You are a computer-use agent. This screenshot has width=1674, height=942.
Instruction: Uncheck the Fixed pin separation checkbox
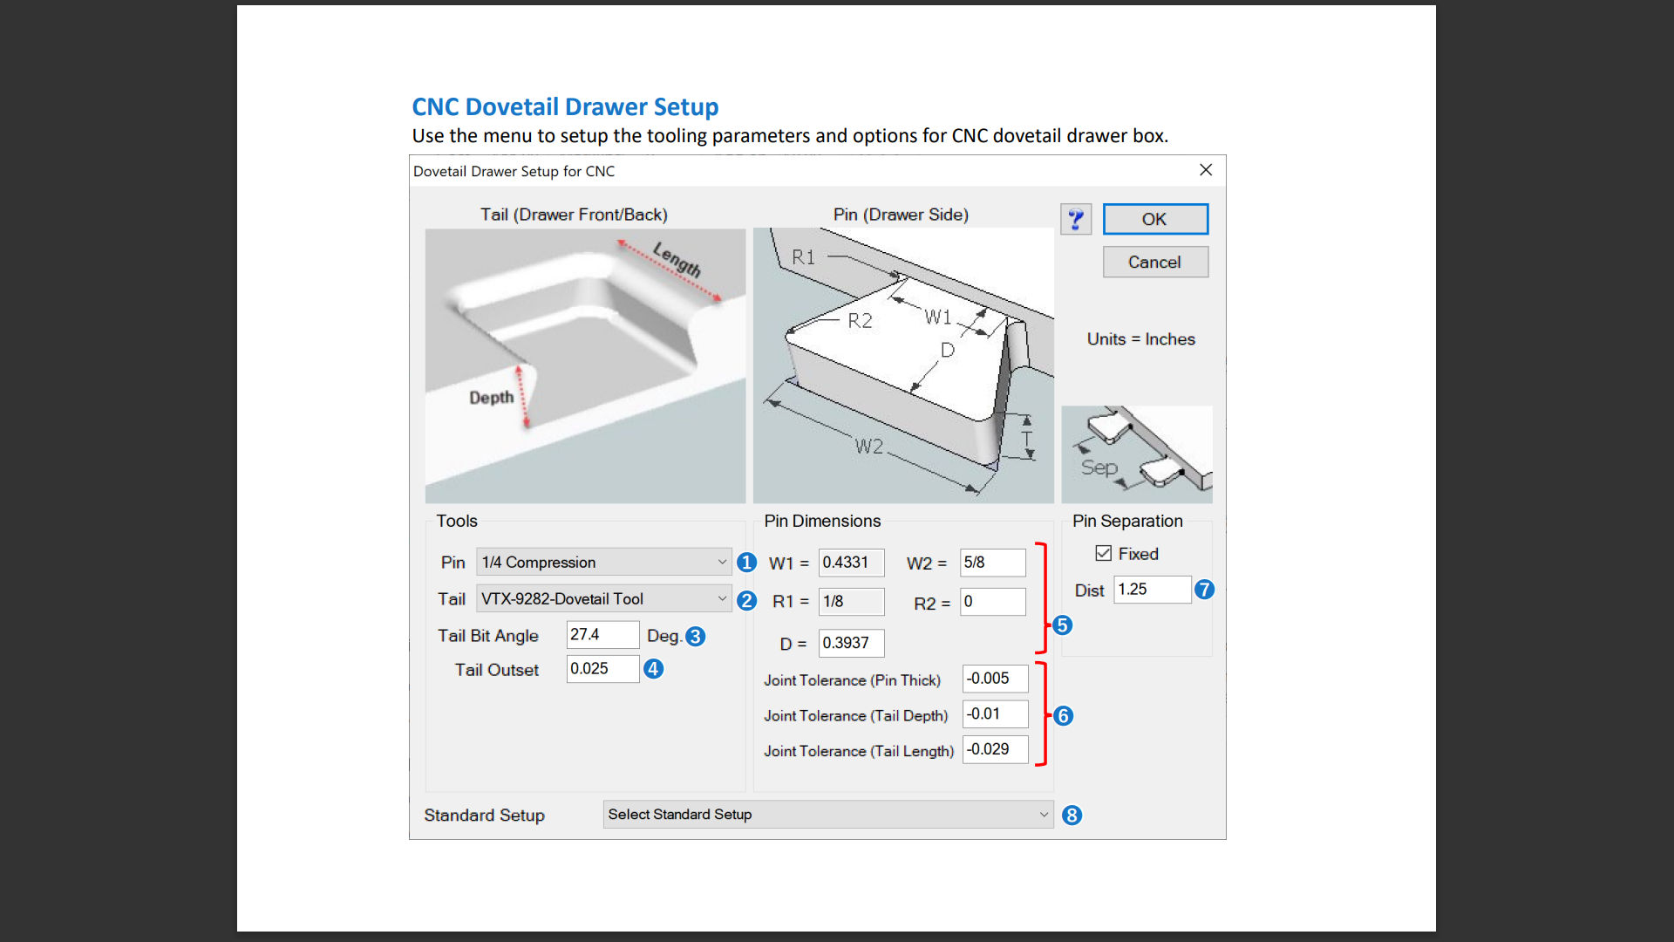[1103, 554]
